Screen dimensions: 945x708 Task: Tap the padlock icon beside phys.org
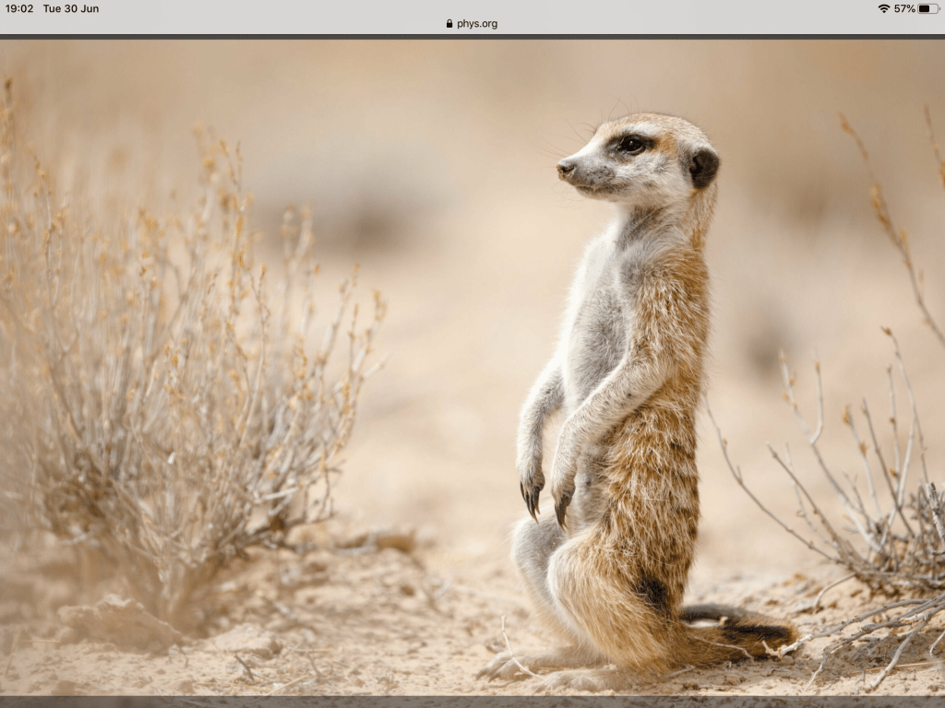pos(449,24)
